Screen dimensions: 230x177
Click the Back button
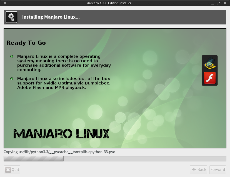[x=198, y=170]
